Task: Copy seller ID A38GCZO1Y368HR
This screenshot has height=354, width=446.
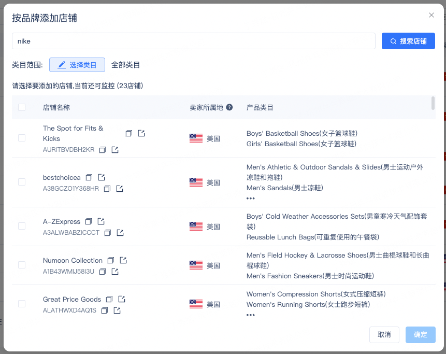Action: point(107,189)
